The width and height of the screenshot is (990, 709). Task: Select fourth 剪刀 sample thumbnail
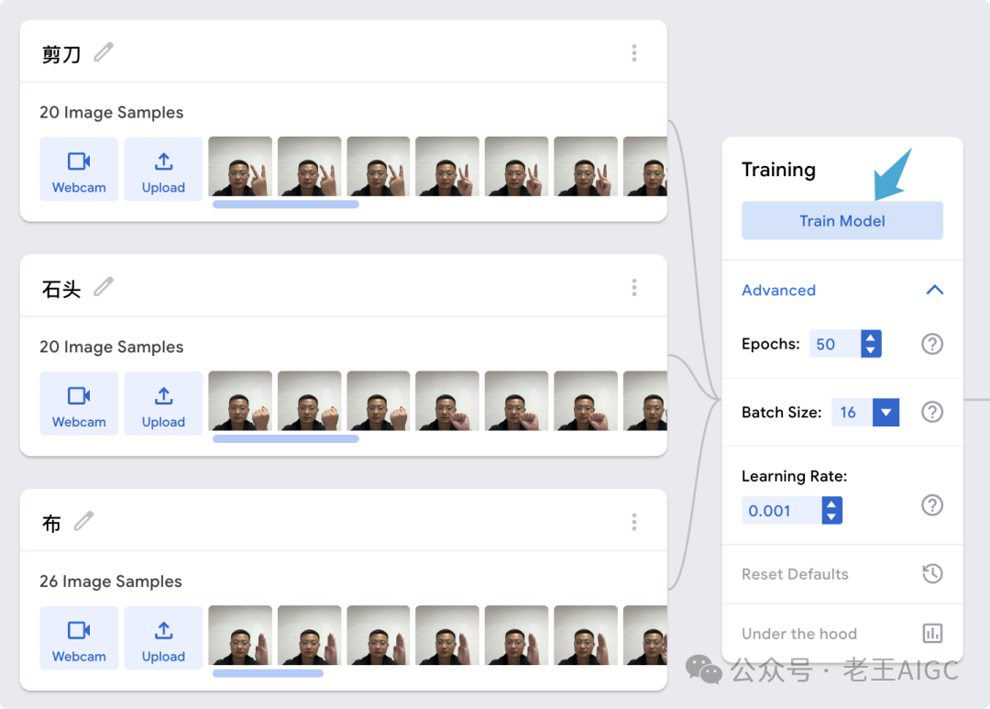(447, 166)
